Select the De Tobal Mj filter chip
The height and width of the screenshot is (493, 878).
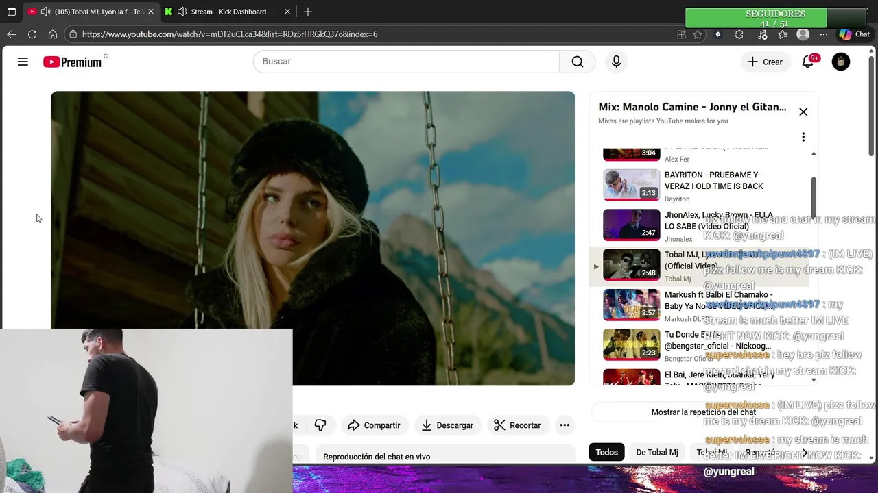pos(656,452)
